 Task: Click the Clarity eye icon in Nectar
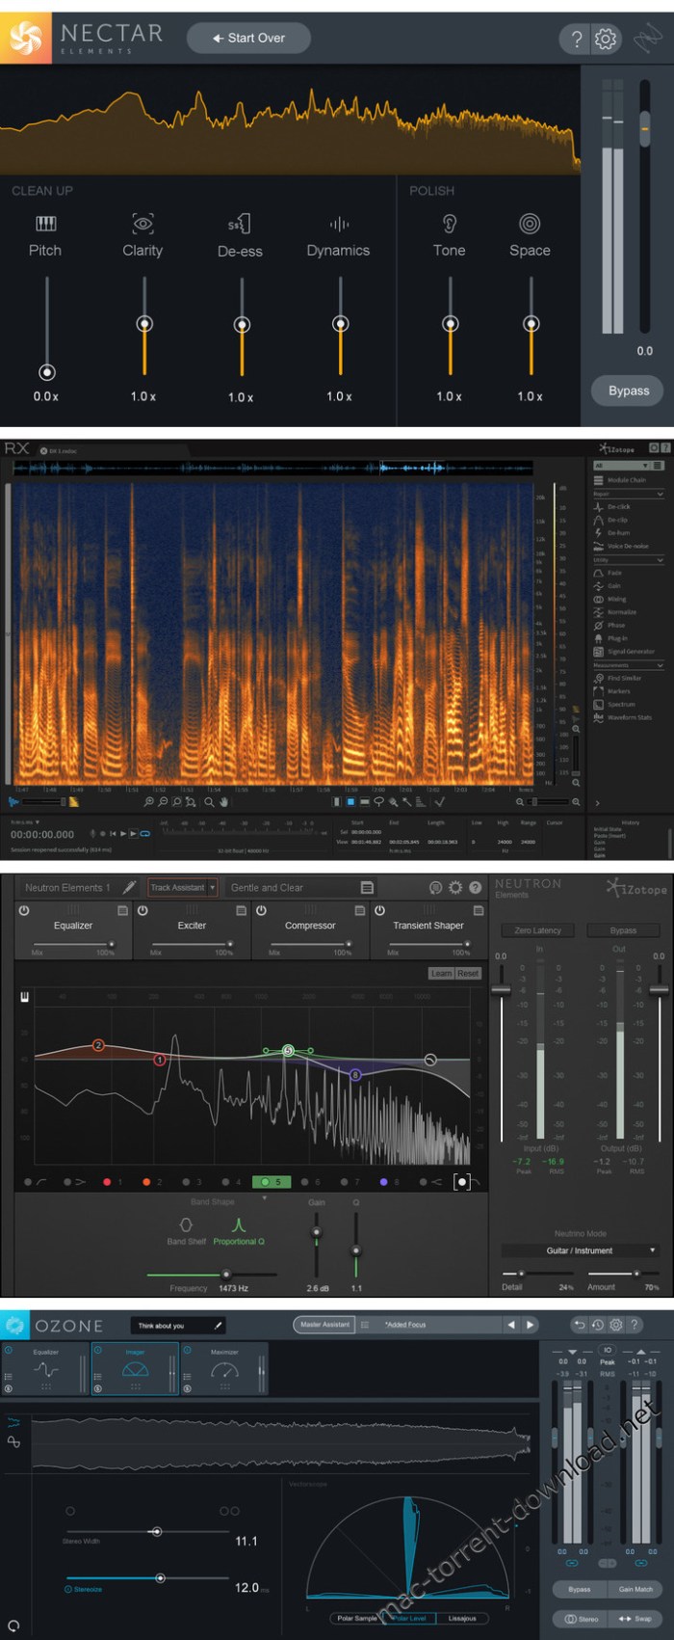pyautogui.click(x=143, y=224)
